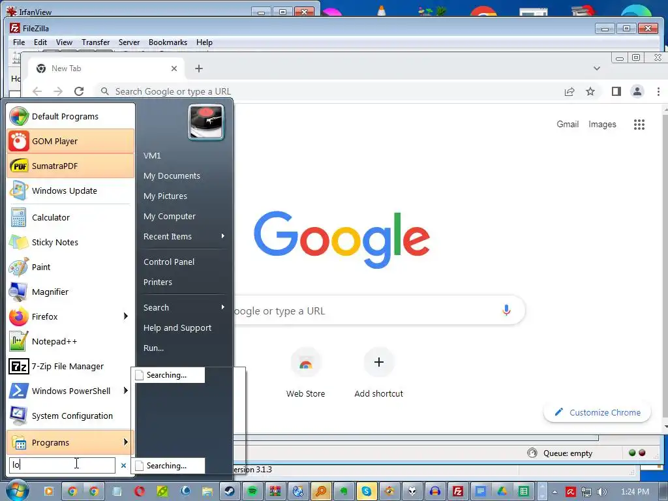Viewport: 668px width, 501px height.
Task: Switch to FileZilla taskbar icon
Action: click(457, 491)
